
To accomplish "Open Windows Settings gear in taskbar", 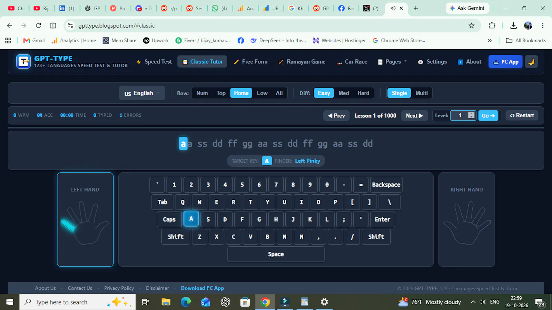I will [324, 302].
